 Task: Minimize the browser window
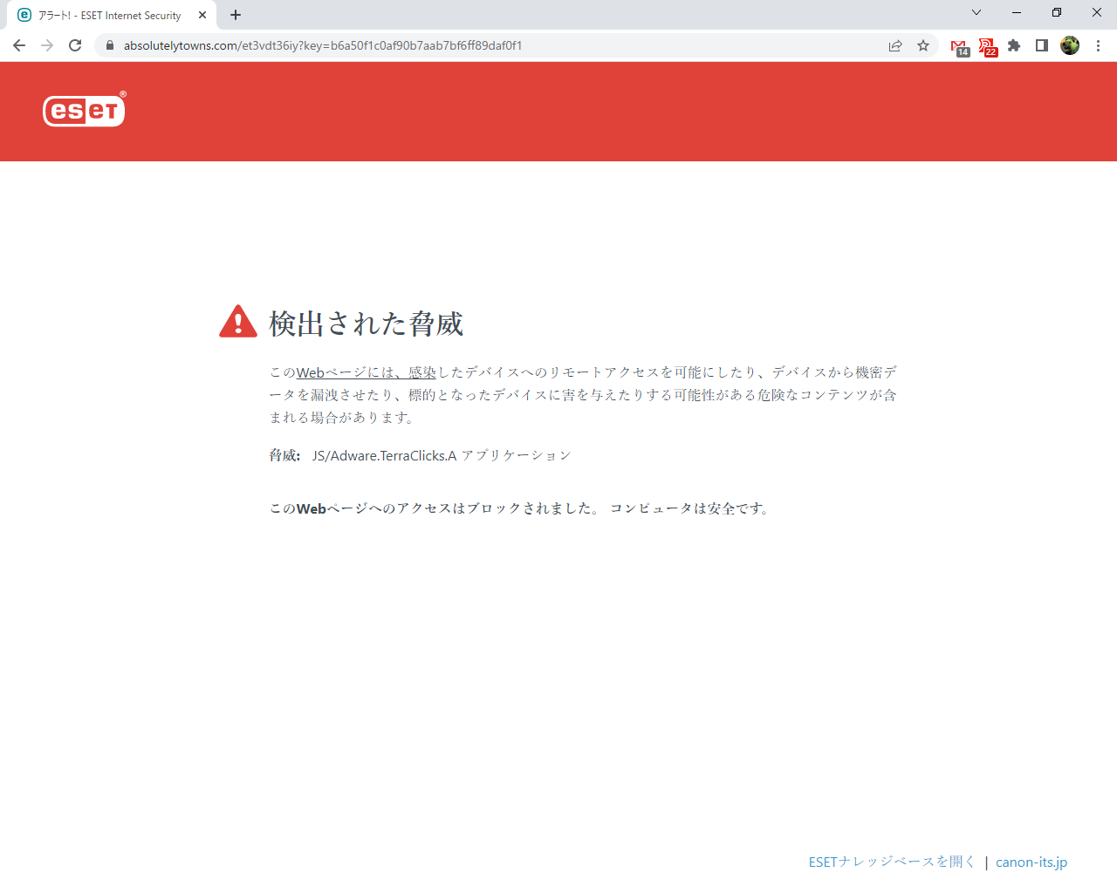(x=1017, y=12)
